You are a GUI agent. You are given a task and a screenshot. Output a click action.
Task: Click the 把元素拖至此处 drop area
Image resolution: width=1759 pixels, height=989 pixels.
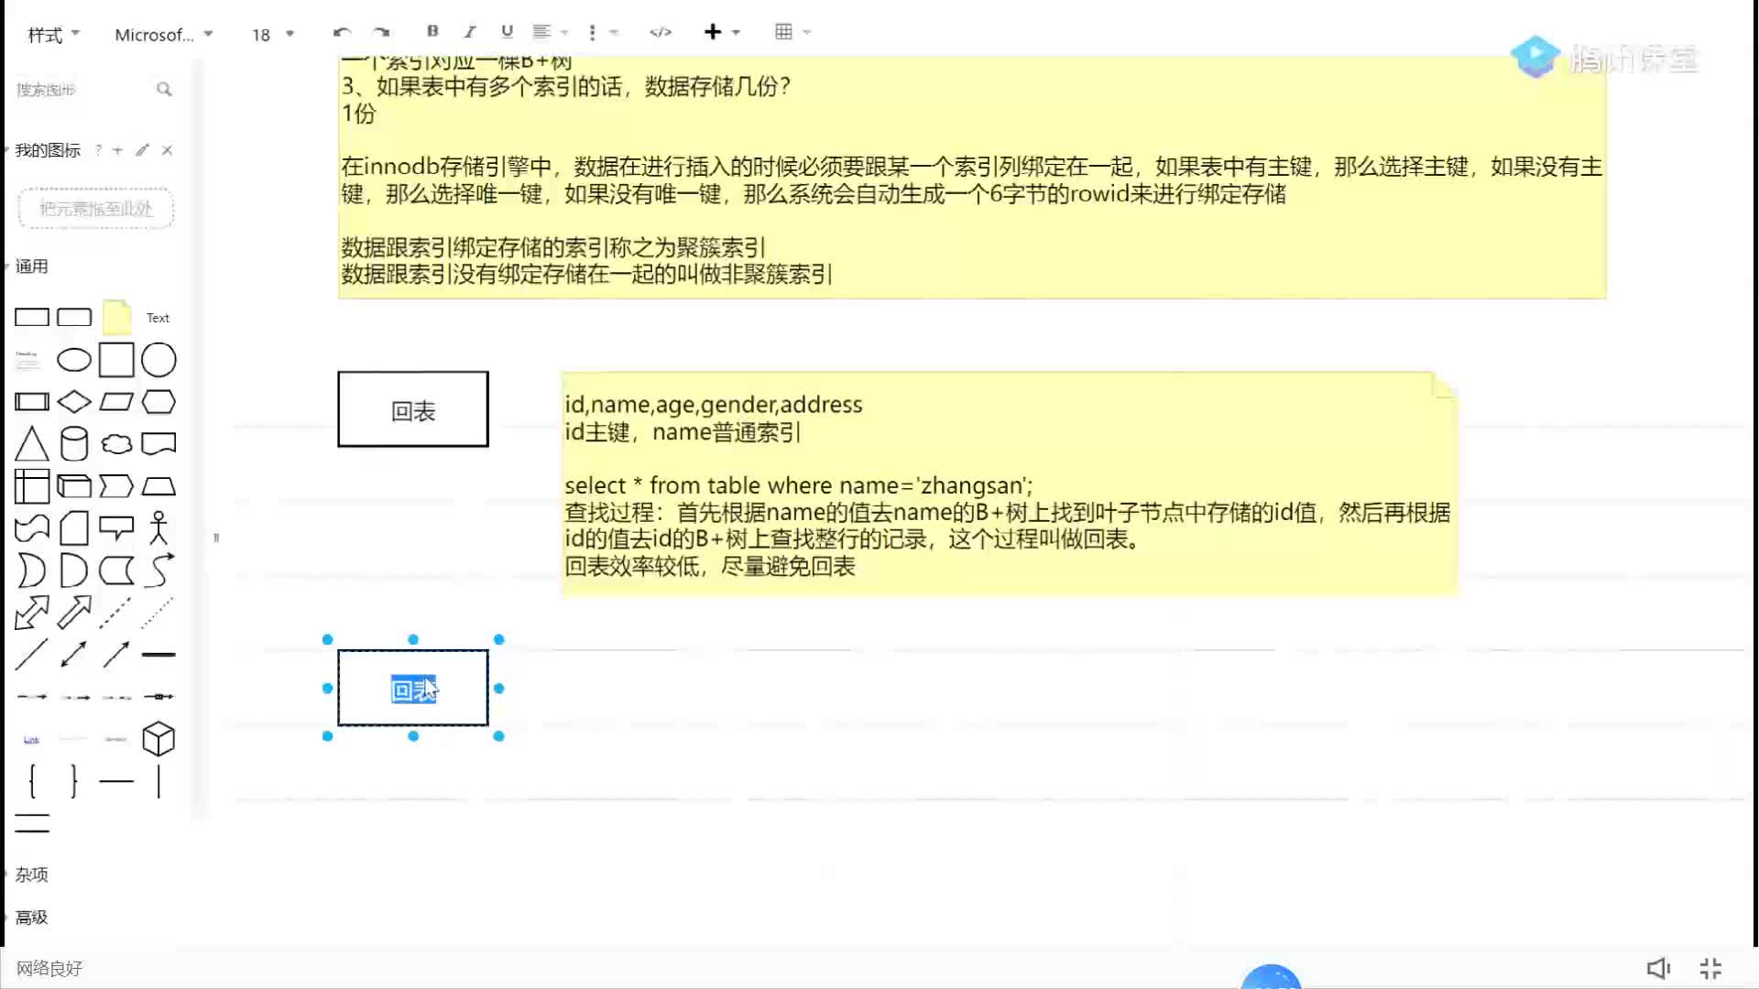(95, 209)
